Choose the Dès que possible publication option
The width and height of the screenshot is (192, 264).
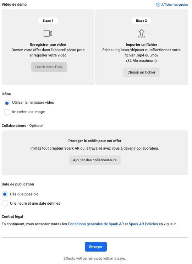click(5, 194)
